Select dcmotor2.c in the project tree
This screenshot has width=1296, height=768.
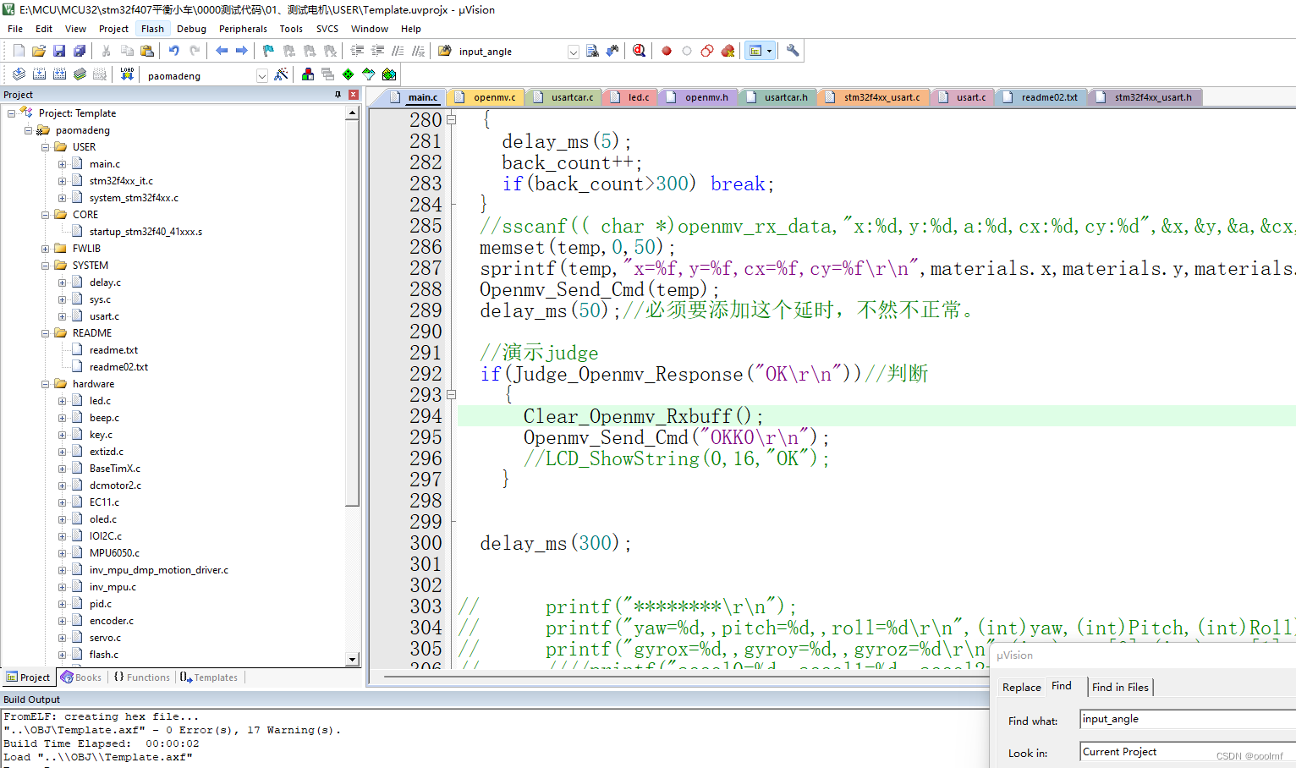pos(115,485)
